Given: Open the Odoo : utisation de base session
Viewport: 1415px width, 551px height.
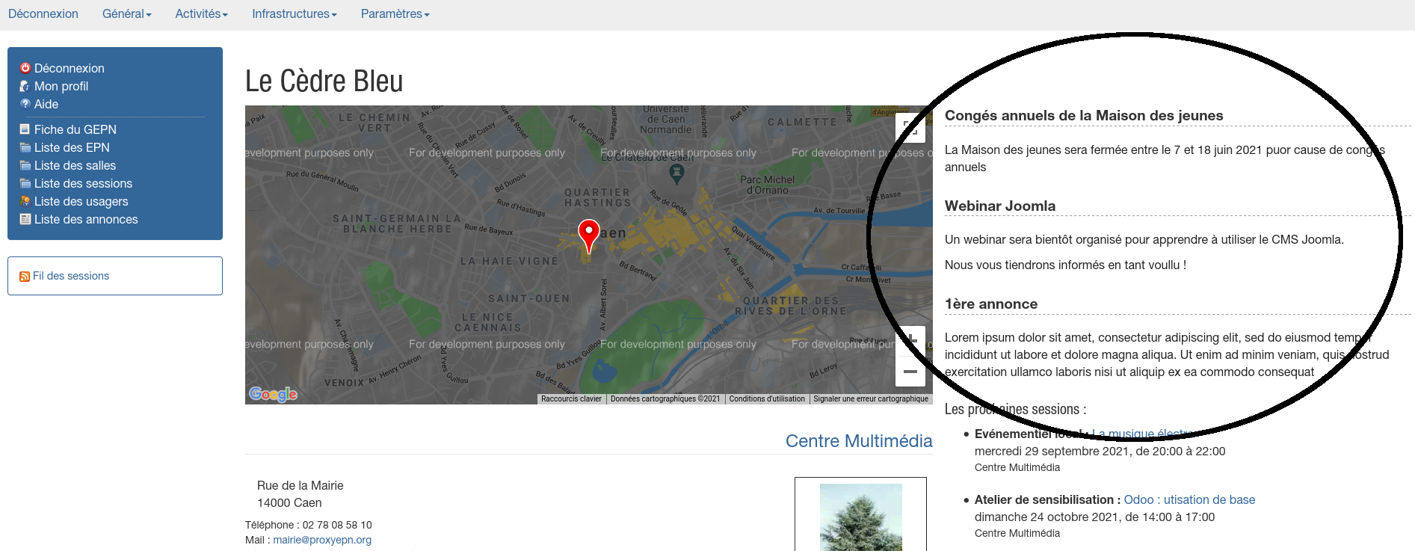Looking at the screenshot, I should [x=1189, y=499].
